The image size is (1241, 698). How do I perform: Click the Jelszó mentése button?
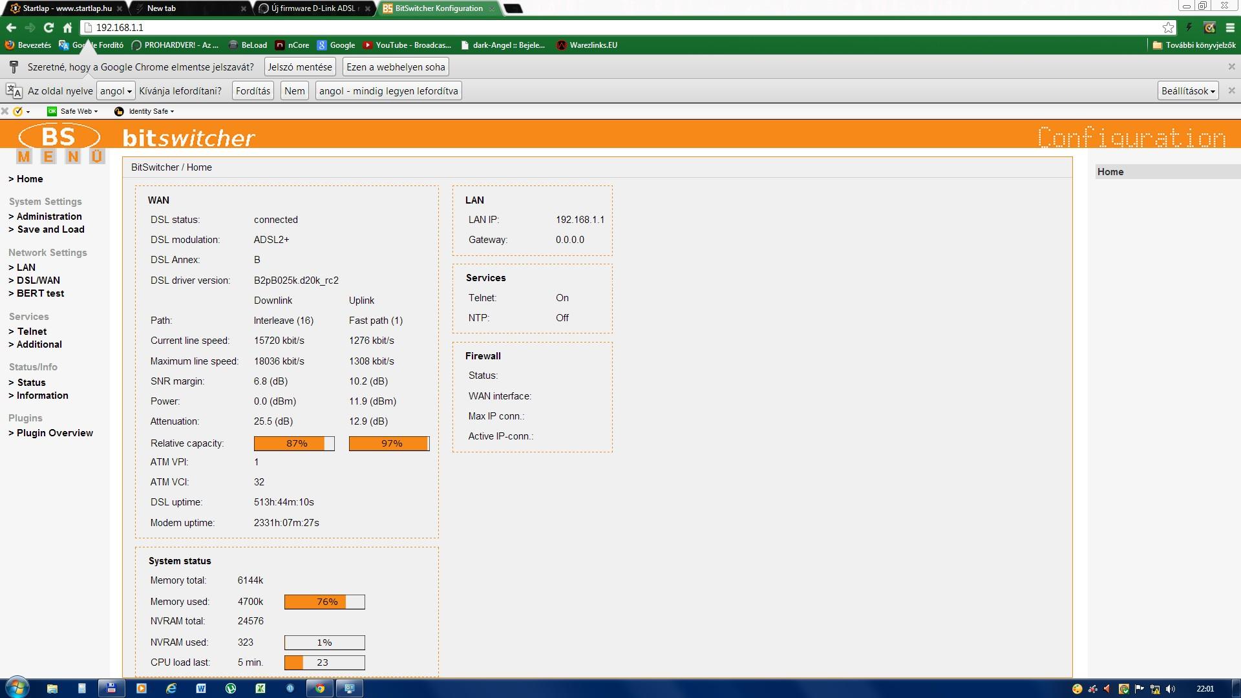(x=300, y=67)
